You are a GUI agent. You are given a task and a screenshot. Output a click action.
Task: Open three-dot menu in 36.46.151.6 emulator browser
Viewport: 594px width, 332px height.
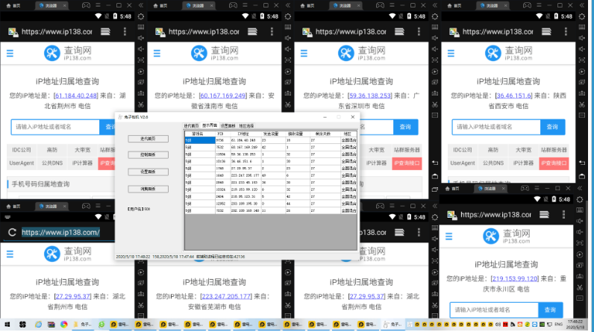566,32
